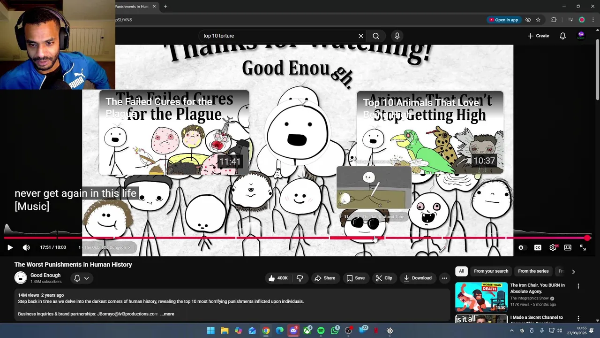Share the video
600x338 pixels.
(x=325, y=278)
